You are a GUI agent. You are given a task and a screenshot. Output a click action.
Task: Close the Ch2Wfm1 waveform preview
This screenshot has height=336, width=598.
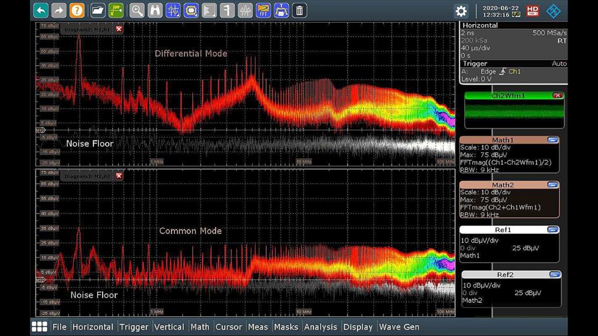tap(557, 96)
